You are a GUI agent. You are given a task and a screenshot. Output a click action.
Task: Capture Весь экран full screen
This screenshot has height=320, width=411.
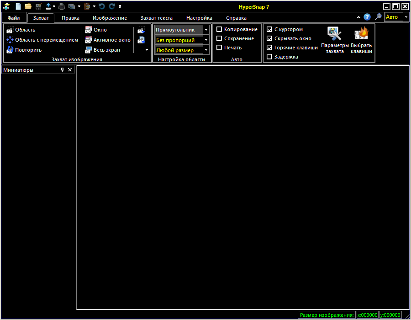pyautogui.click(x=103, y=50)
